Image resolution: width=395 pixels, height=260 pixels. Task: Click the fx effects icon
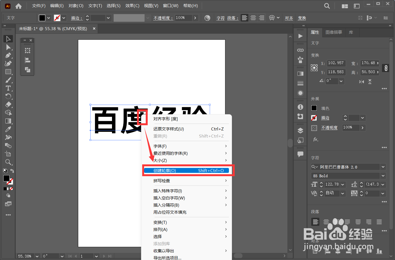(316, 139)
